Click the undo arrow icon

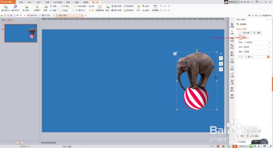17,16
